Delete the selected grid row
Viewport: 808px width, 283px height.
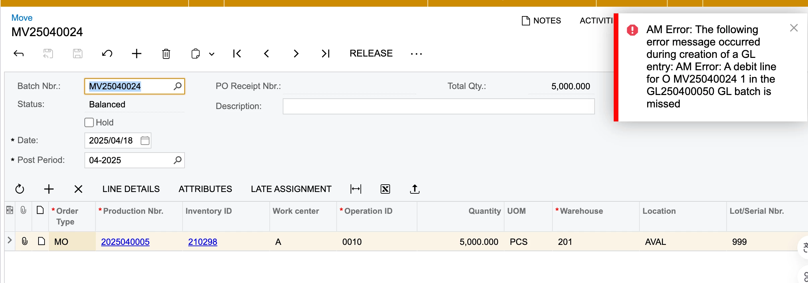coord(78,189)
